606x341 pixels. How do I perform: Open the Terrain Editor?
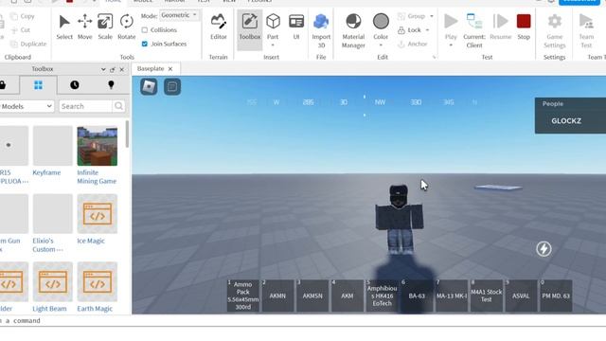pyautogui.click(x=219, y=27)
